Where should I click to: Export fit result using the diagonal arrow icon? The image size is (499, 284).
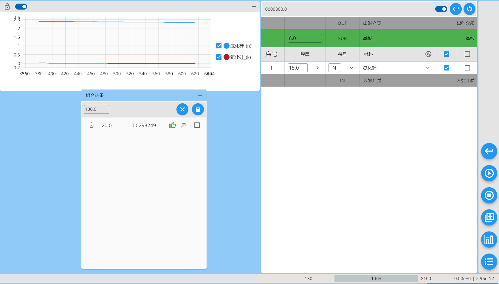coord(183,125)
